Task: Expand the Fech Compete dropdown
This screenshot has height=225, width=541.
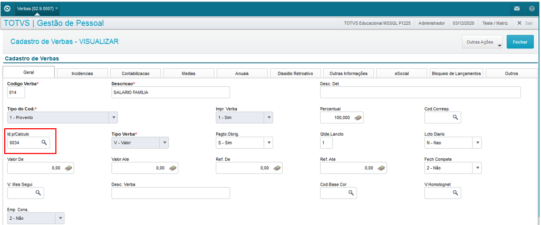Action: click(477, 168)
